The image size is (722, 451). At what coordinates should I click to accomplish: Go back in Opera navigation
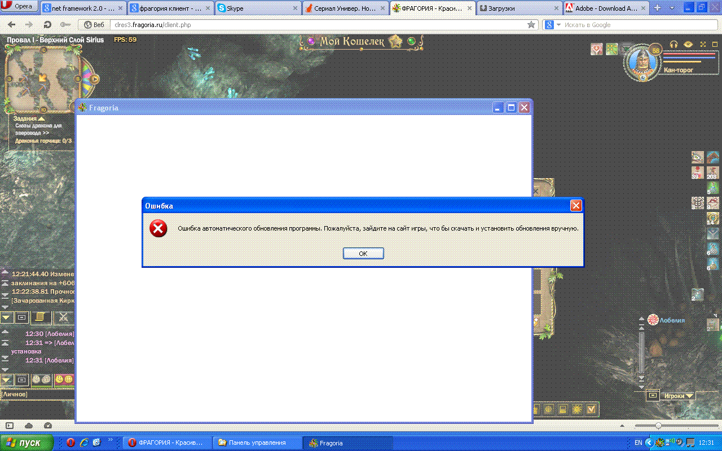coord(12,25)
